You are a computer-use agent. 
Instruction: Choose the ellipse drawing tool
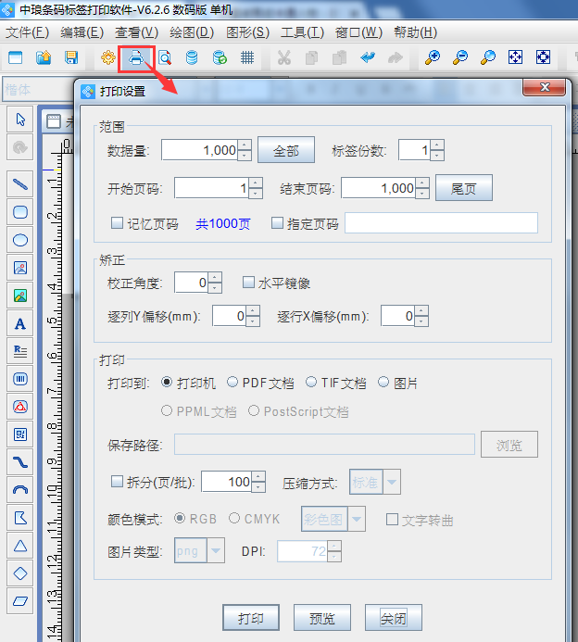pos(20,240)
